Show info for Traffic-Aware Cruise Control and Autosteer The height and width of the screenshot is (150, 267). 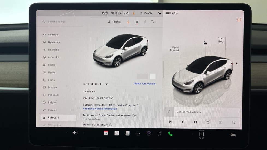[134, 115]
